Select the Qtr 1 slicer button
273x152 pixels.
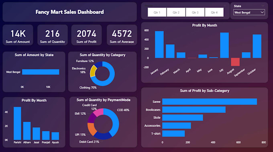tap(157, 12)
